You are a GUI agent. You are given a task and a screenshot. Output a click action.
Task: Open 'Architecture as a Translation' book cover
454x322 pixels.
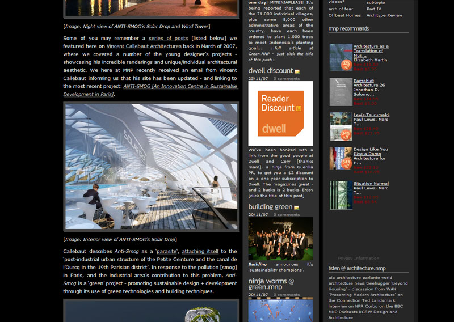(x=340, y=57)
